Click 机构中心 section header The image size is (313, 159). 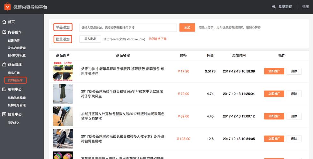[15, 89]
